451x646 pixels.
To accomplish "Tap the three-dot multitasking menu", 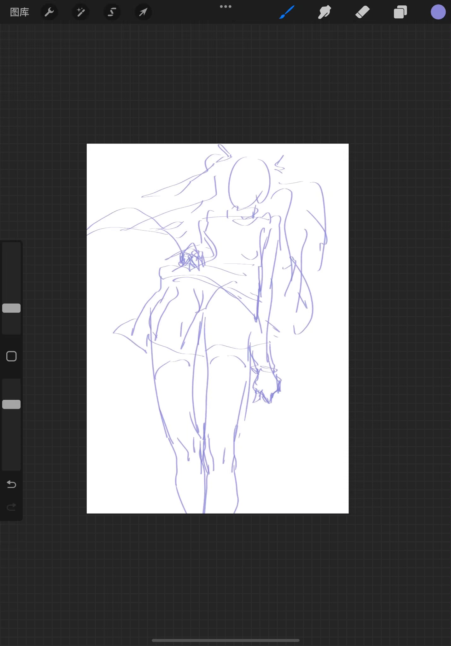I will [x=225, y=7].
